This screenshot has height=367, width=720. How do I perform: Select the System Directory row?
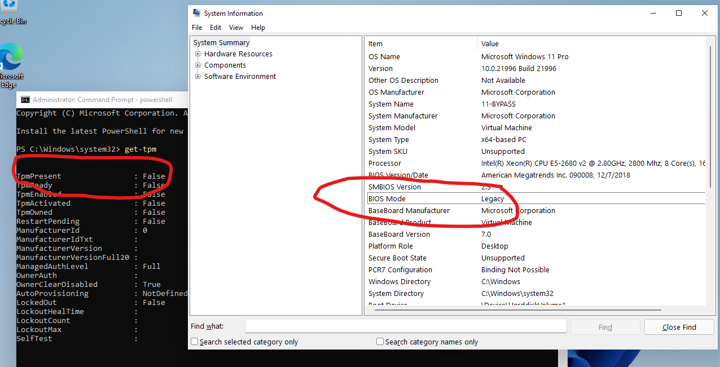[x=535, y=294]
